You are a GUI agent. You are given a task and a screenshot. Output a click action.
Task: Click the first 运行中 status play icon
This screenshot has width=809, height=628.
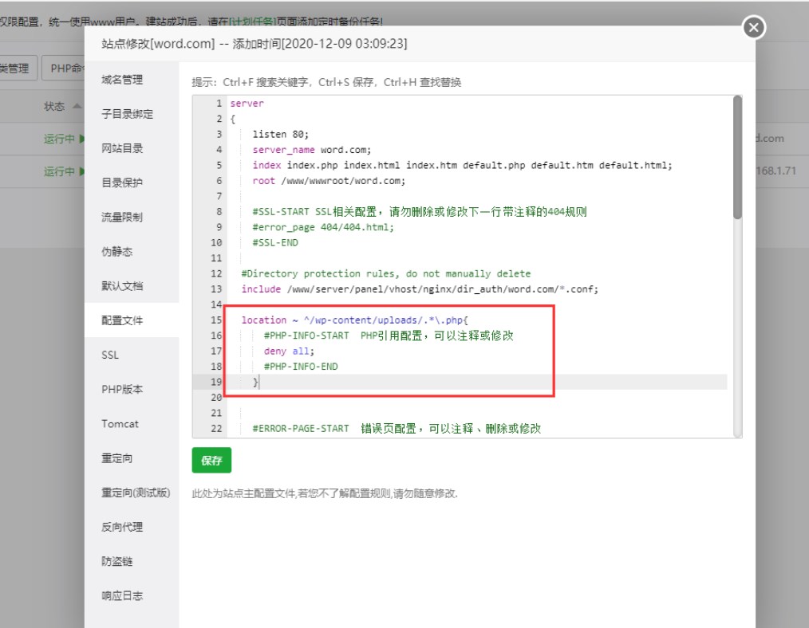pyautogui.click(x=81, y=139)
